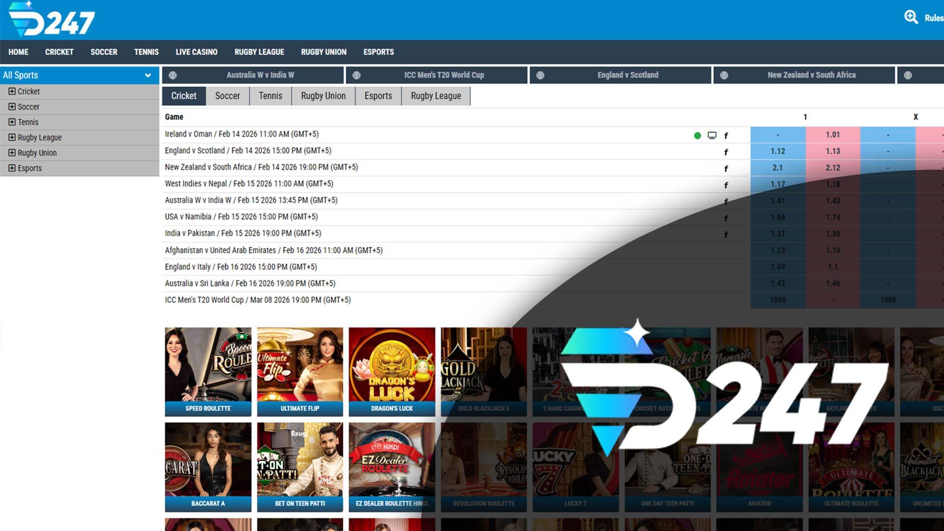
Task: Open LIVE CASINO in the top navigation
Action: tap(196, 52)
